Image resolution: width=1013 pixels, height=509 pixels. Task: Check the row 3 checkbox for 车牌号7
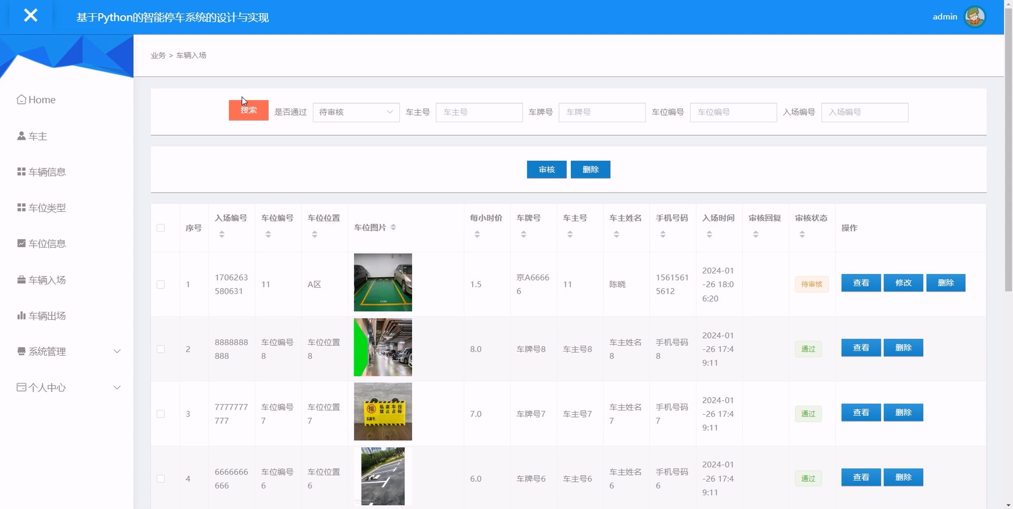[x=160, y=414]
